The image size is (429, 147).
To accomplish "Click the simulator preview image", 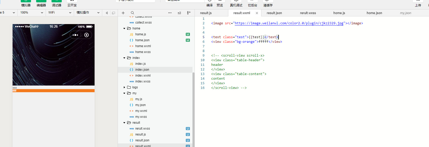I will 54,55.
